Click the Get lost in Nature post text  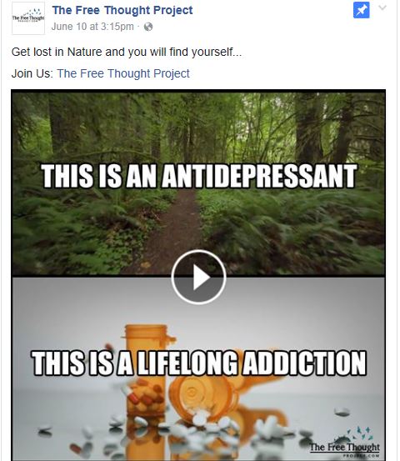127,52
